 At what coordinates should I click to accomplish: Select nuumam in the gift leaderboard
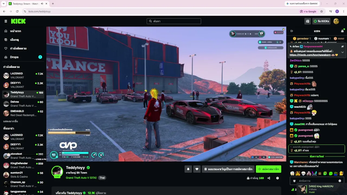point(322,39)
